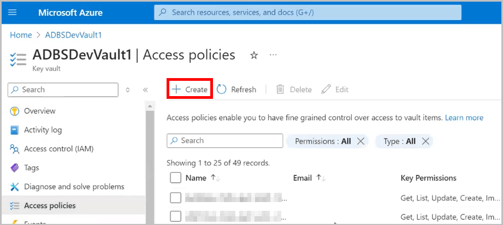This screenshot has height=225, width=503.
Task: Click the Create access policy button
Action: (x=190, y=90)
